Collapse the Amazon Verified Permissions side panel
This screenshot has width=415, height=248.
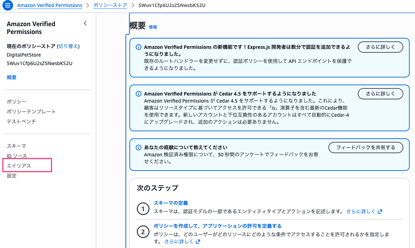point(85,23)
